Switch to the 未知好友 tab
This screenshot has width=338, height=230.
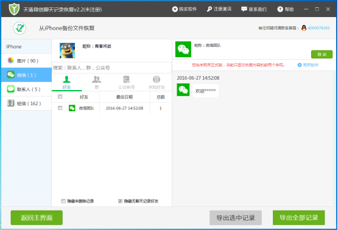pos(157,83)
